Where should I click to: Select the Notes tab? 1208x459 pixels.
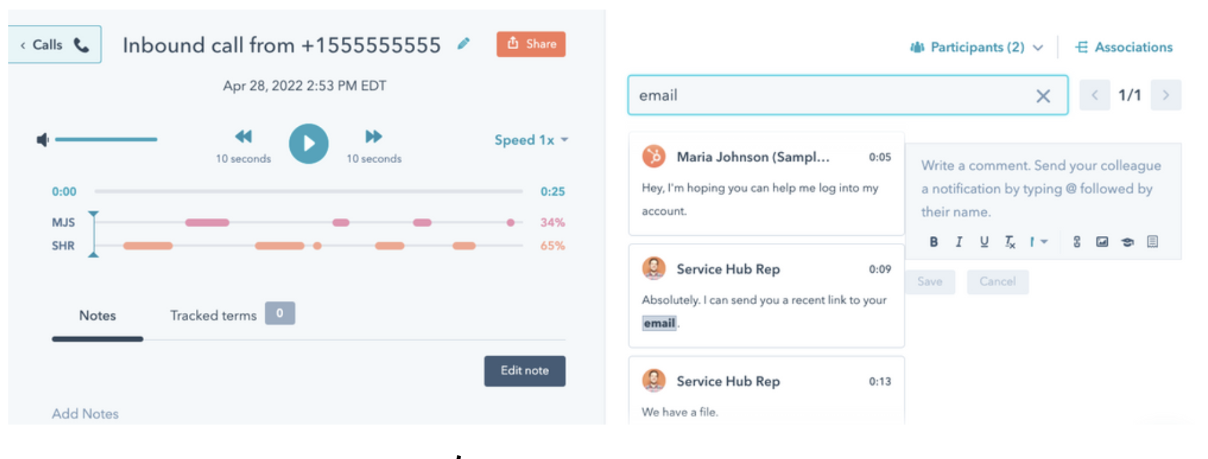coord(98,316)
